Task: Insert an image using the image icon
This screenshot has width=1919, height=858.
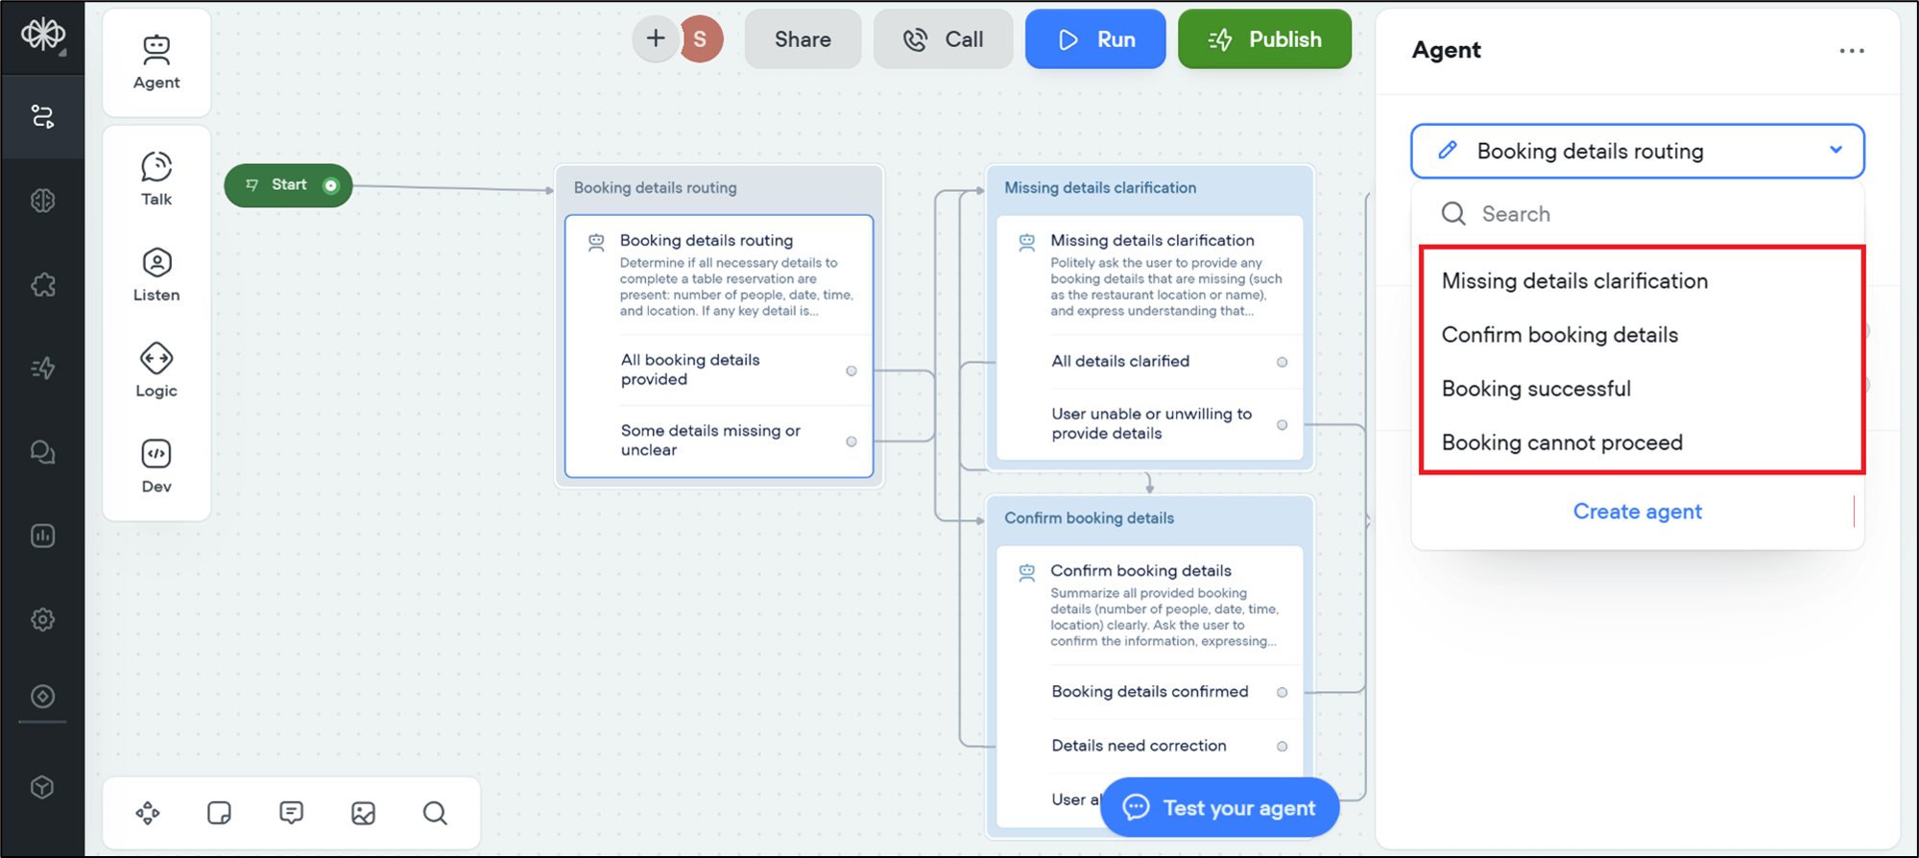Action: pos(363,813)
